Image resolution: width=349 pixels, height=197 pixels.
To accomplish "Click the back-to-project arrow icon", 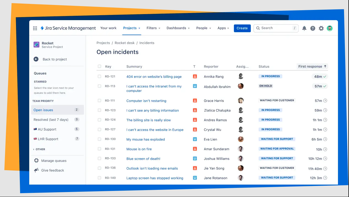I will [36, 59].
